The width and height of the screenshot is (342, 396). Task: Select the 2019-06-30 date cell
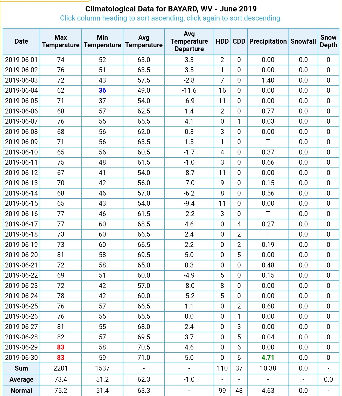coord(21,358)
